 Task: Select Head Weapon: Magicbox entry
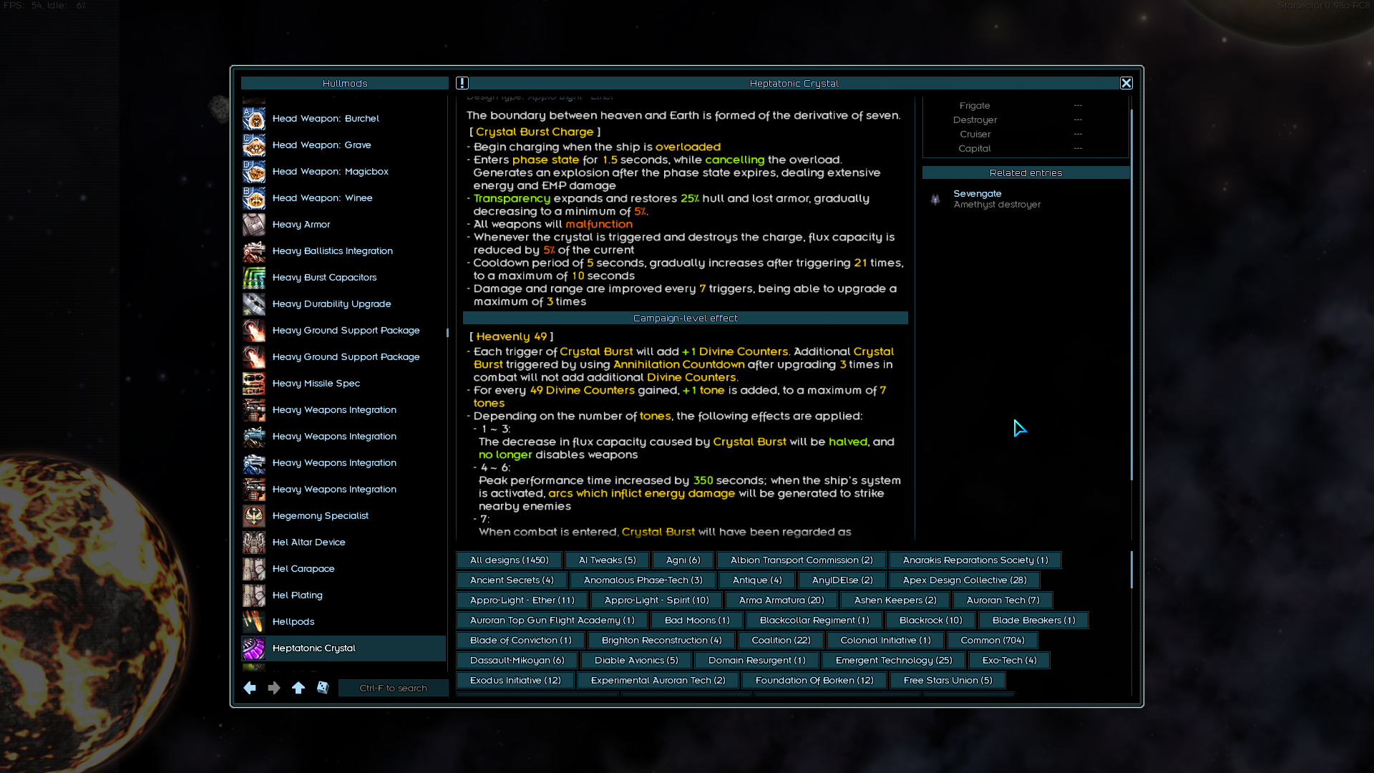pyautogui.click(x=330, y=172)
